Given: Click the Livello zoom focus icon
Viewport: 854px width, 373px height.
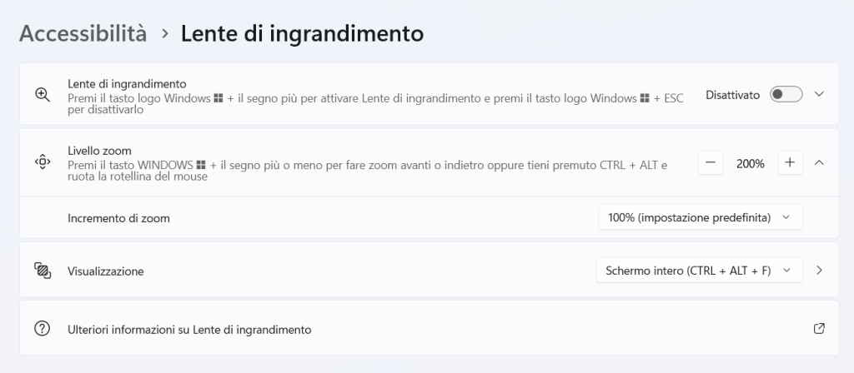Looking at the screenshot, I should coord(43,162).
